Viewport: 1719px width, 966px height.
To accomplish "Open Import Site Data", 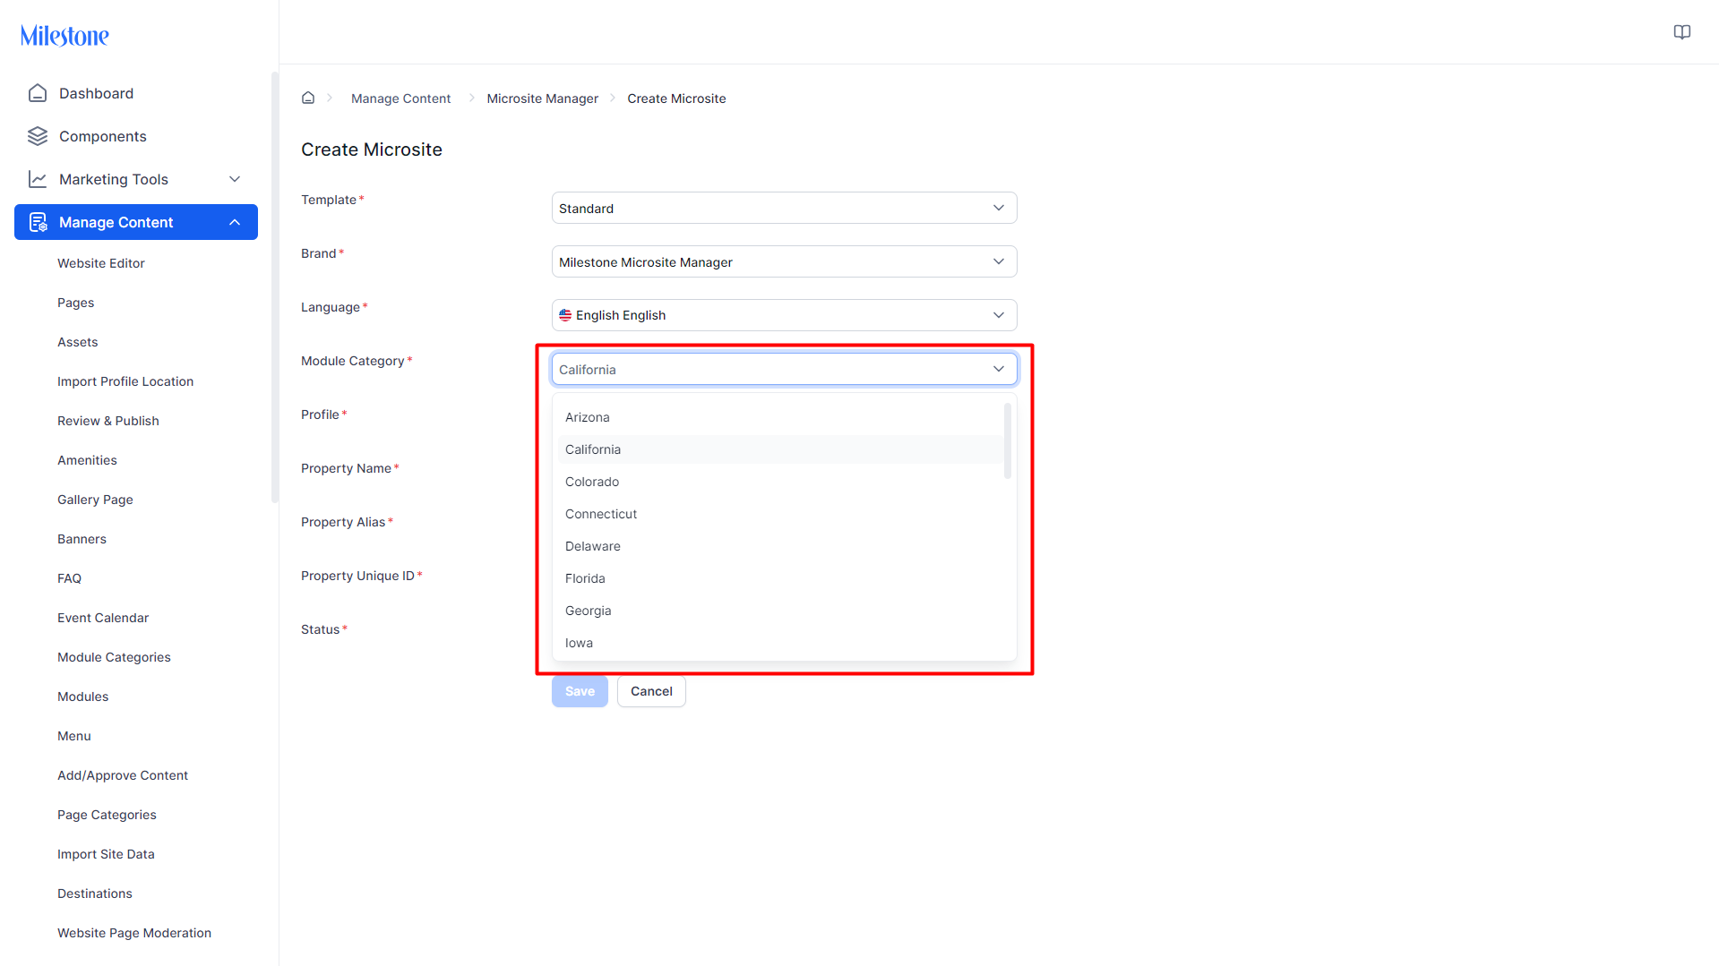I will (x=106, y=854).
